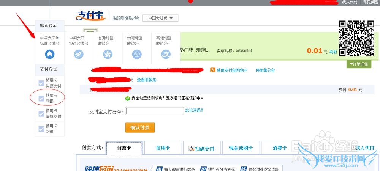Click the 支付宝 logo
380x171 pixels.
click(x=91, y=16)
